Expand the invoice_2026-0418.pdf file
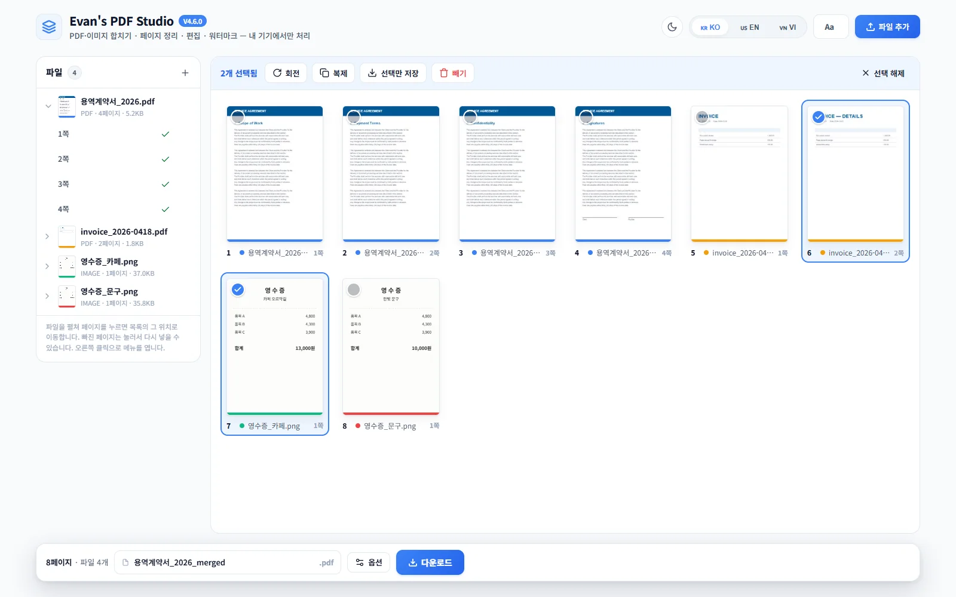The image size is (956, 597). 48,237
